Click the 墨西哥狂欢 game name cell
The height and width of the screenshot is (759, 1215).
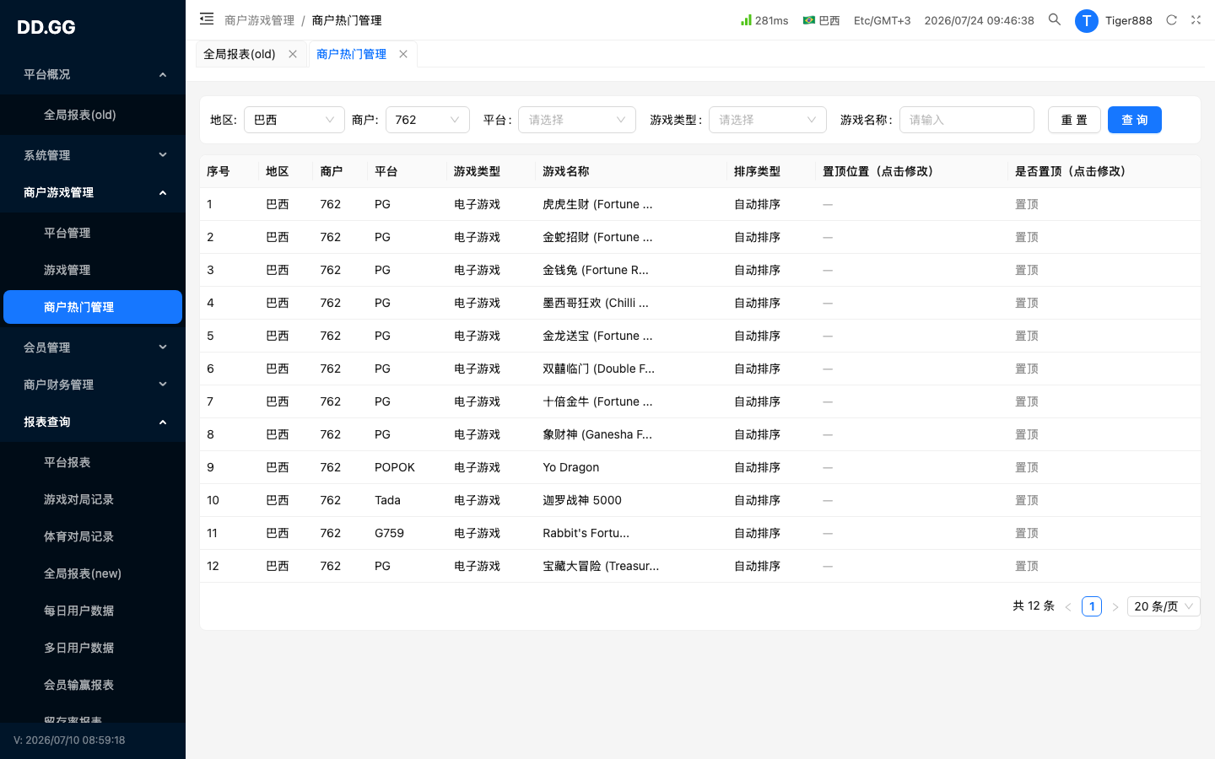(x=596, y=303)
